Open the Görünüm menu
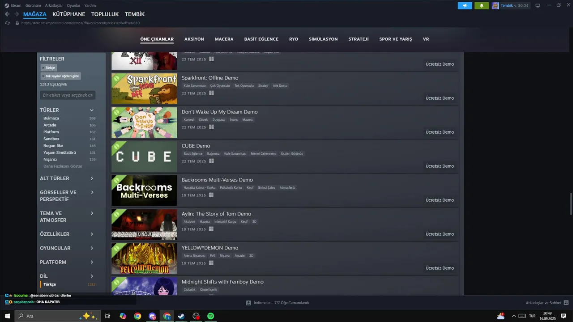This screenshot has width=573, height=322. [33, 5]
